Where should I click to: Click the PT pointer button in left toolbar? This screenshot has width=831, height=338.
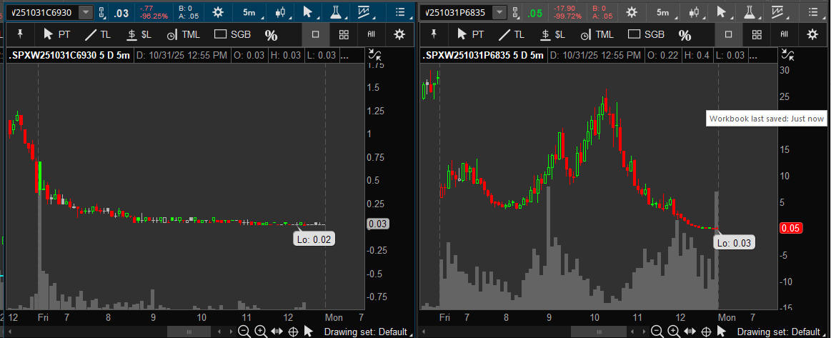pyautogui.click(x=57, y=34)
